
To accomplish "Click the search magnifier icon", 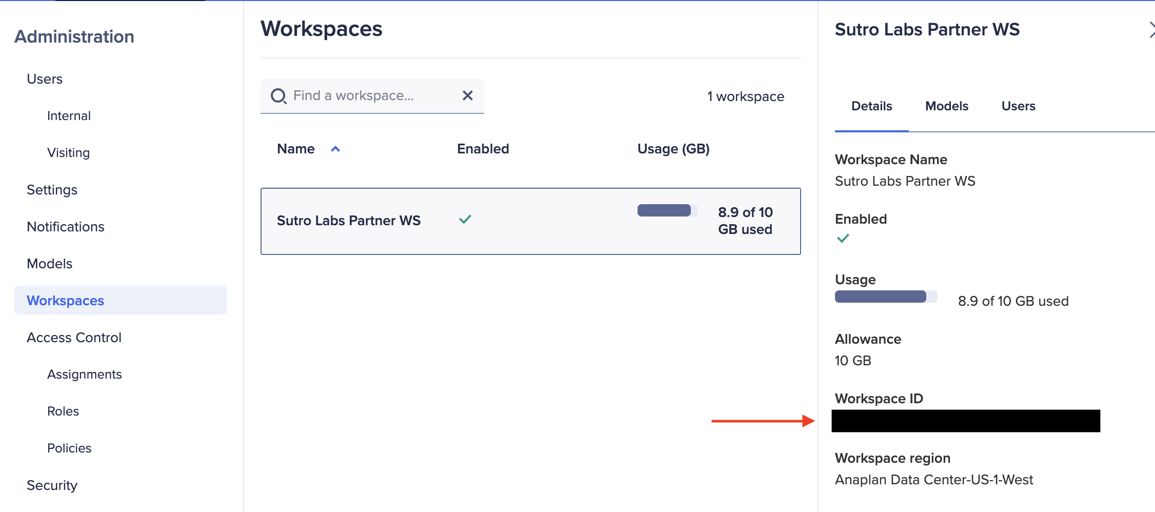I will [278, 96].
